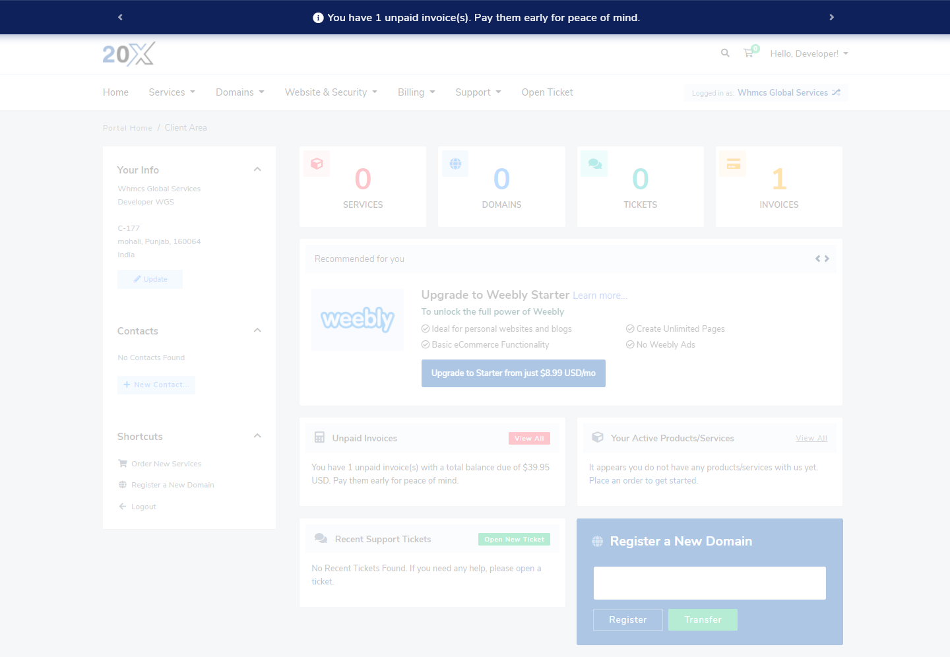Image resolution: width=950 pixels, height=657 pixels.
Task: Click the Invoices credit card icon tile
Action: [x=733, y=164]
